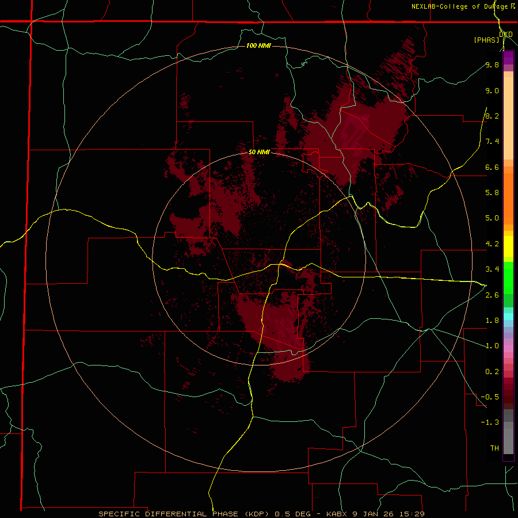The height and width of the screenshot is (518, 518).
Task: Select the 100 NMI range ring label
Action: tap(258, 45)
